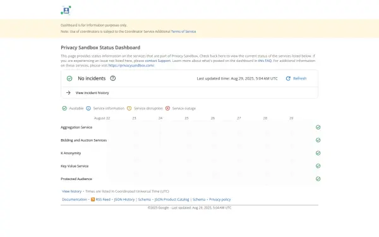Open the Documentation footer link
The image size is (379, 237).
(75, 200)
